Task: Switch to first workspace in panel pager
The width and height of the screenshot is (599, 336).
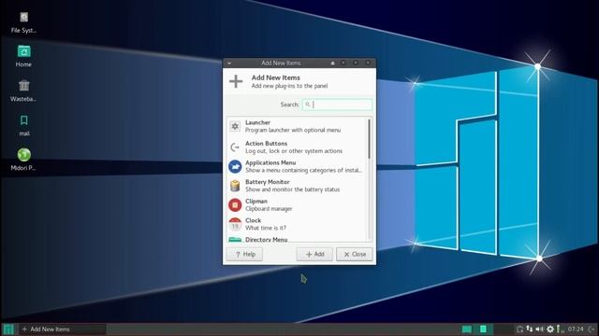Action: coord(467,329)
